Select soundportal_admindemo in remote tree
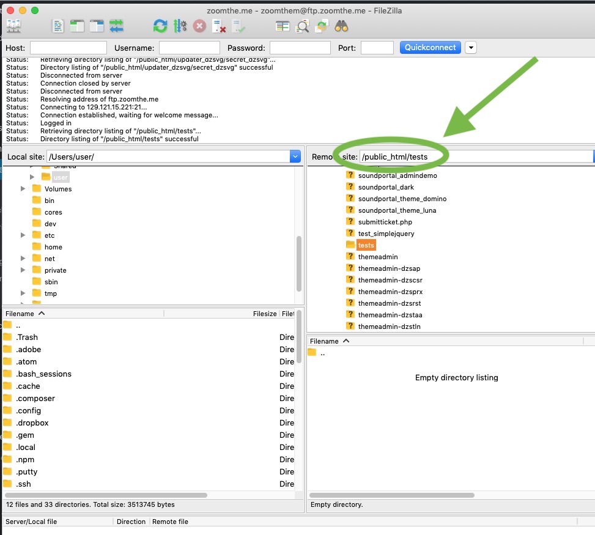The width and height of the screenshot is (595, 535). [x=397, y=175]
